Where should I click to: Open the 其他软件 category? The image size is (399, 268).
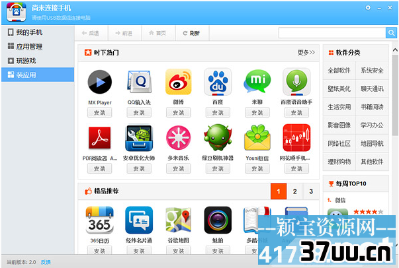pos(372,162)
